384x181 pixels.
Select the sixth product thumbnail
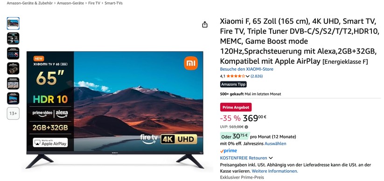coord(13,99)
